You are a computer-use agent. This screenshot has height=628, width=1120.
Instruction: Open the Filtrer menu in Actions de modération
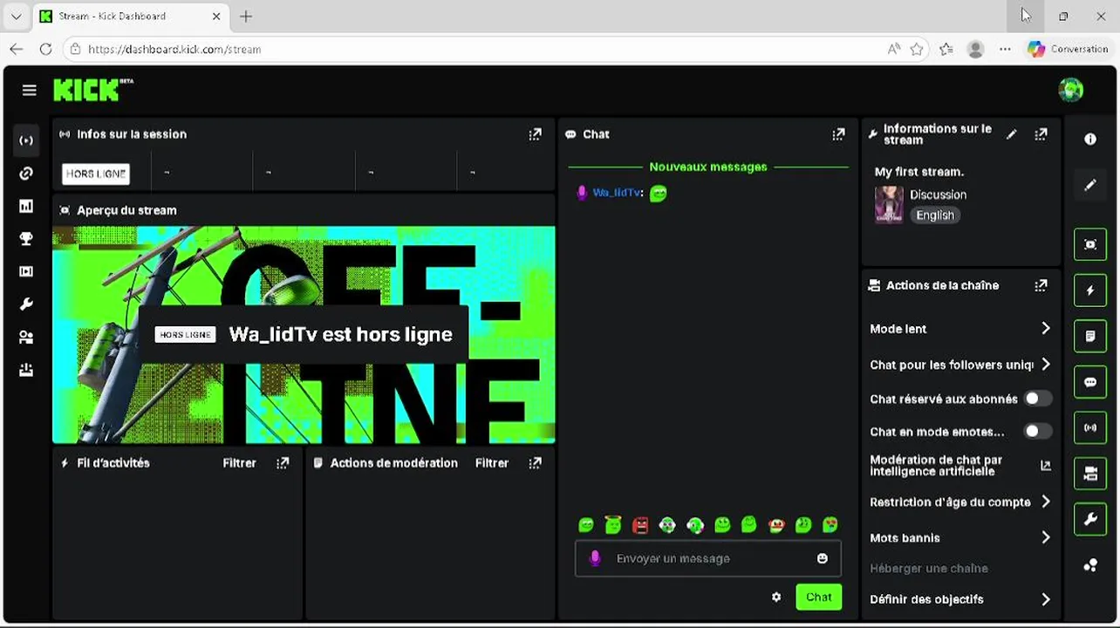(x=492, y=463)
